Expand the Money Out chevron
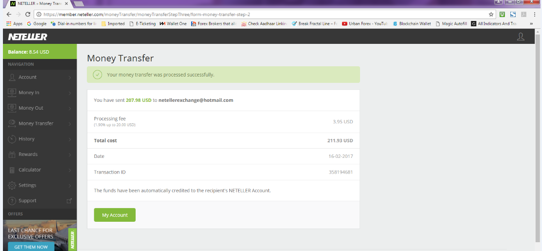 69,108
